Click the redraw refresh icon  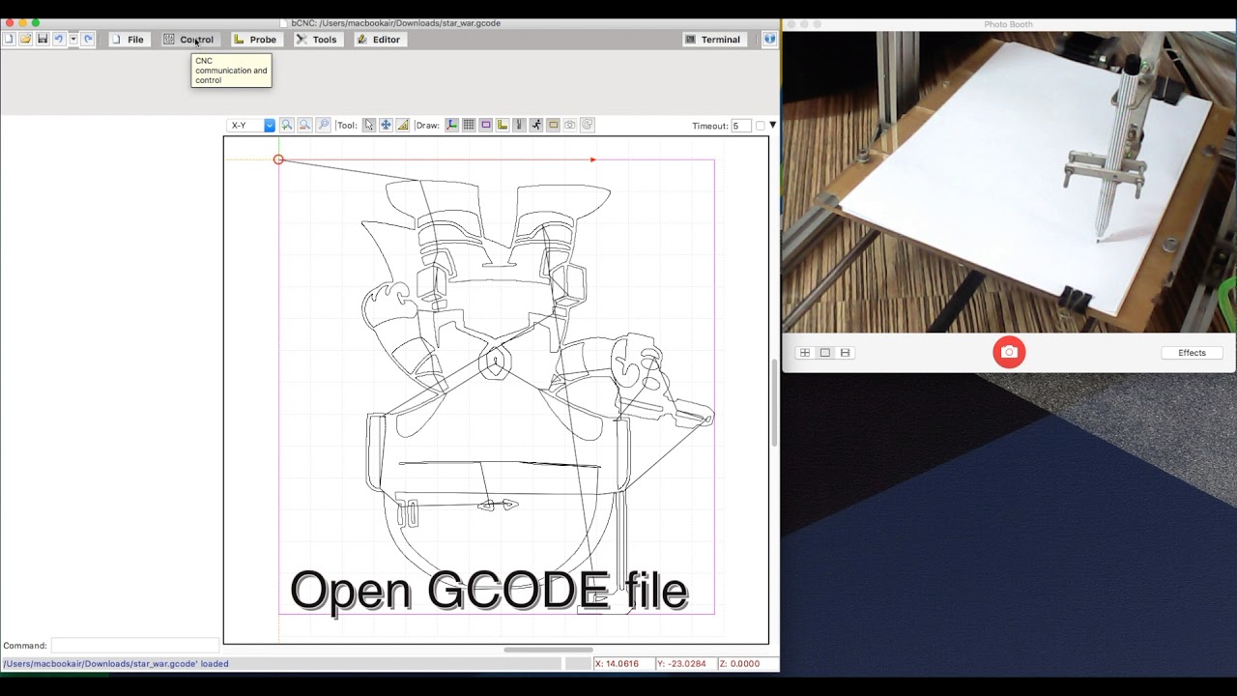point(587,125)
